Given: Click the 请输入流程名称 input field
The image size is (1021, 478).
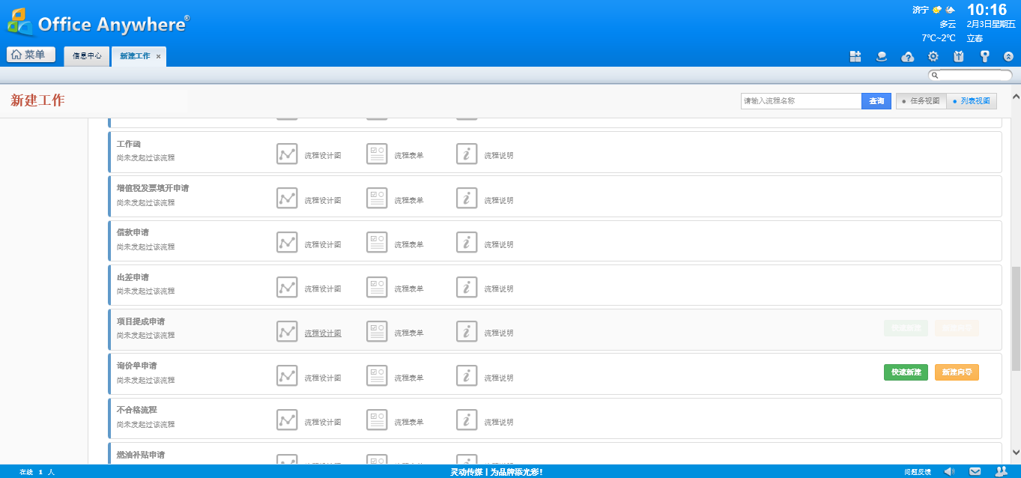Looking at the screenshot, I should tap(800, 101).
